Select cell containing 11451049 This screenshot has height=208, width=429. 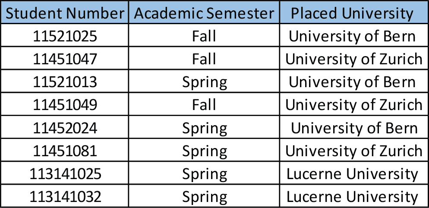pos(65,104)
